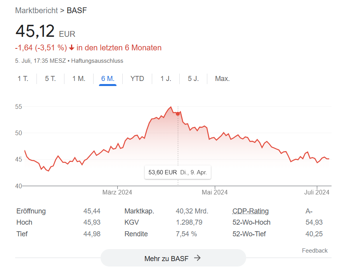Select the active 6 M. tab
This screenshot has width=356, height=270.
(108, 79)
